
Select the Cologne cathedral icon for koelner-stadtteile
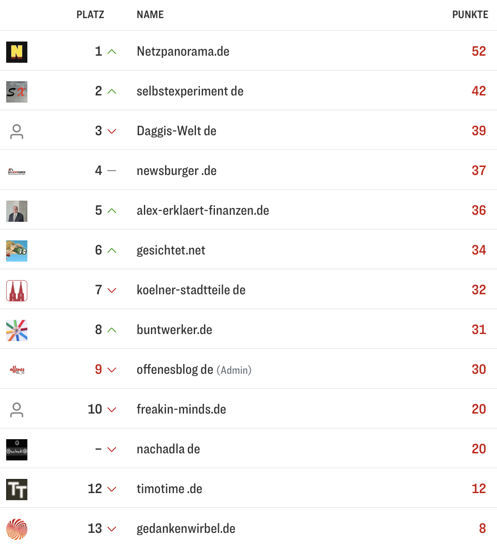coord(16,290)
